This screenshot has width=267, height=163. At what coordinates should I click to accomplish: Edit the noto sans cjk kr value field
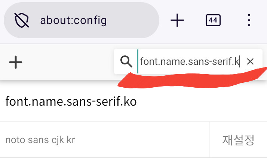pyautogui.click(x=105, y=140)
